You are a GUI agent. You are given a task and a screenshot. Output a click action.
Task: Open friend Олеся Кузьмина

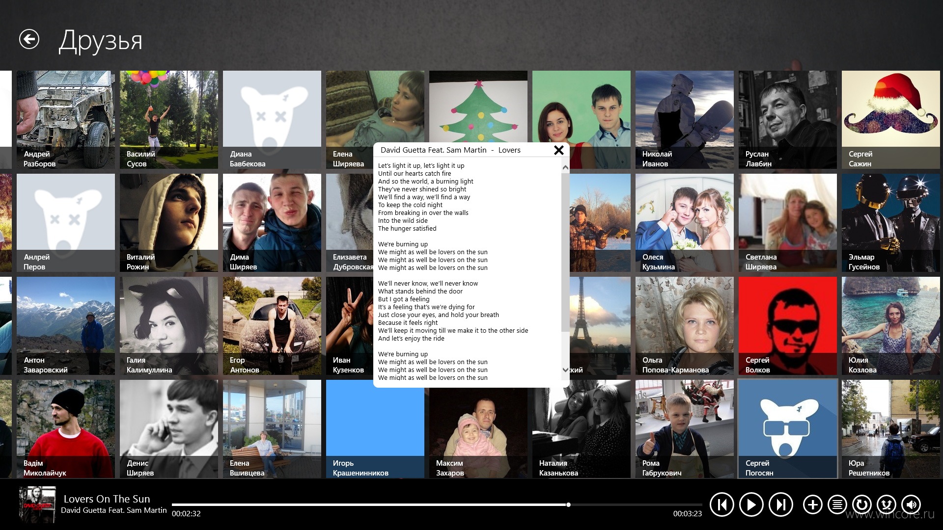click(685, 223)
